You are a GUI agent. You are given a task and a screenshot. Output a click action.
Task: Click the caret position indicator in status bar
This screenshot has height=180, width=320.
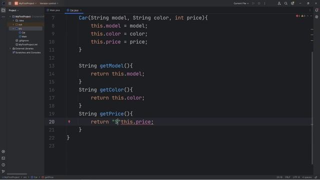point(279,177)
